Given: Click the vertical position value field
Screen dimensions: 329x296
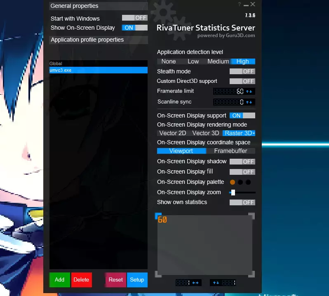Looking at the screenshot, I should (228, 283).
